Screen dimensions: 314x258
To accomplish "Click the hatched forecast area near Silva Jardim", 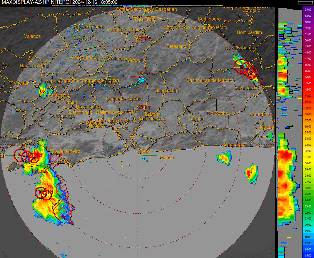I will pyautogui.click(x=261, y=81).
